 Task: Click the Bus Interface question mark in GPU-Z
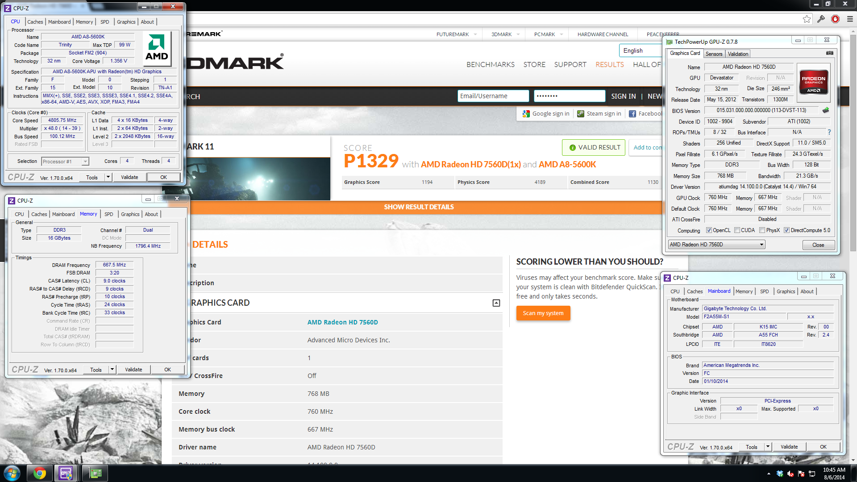[829, 132]
